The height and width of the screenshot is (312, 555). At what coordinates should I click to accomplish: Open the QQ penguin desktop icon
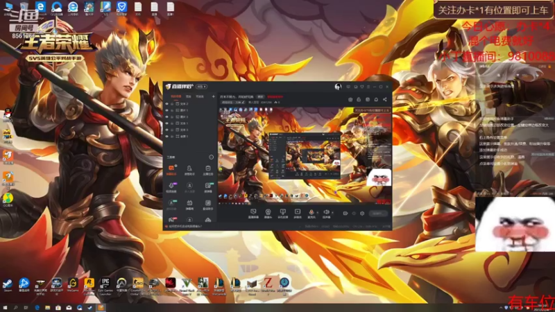pyautogui.click(x=8, y=114)
